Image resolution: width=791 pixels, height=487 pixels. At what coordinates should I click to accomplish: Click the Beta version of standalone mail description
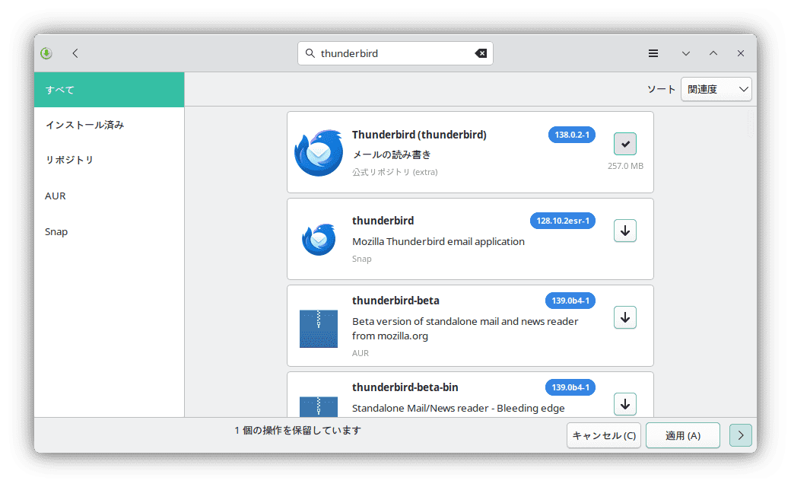[x=465, y=329]
